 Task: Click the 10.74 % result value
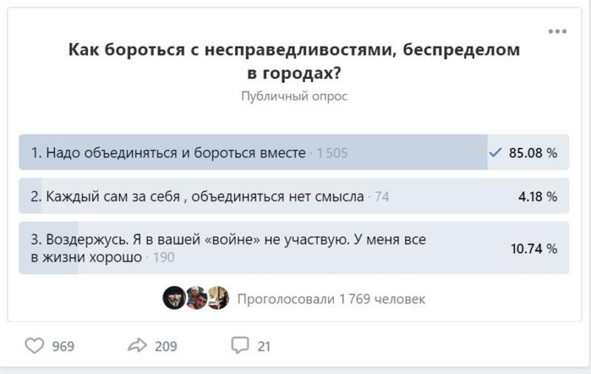(x=533, y=248)
